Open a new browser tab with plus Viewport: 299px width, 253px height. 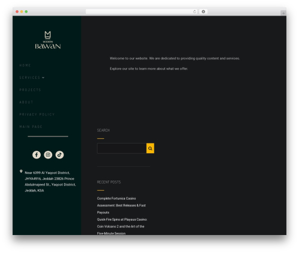click(283, 13)
